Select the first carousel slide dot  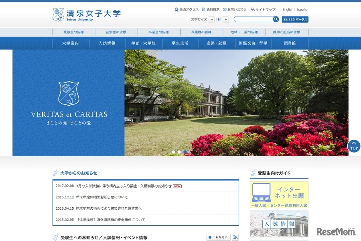pos(173,152)
